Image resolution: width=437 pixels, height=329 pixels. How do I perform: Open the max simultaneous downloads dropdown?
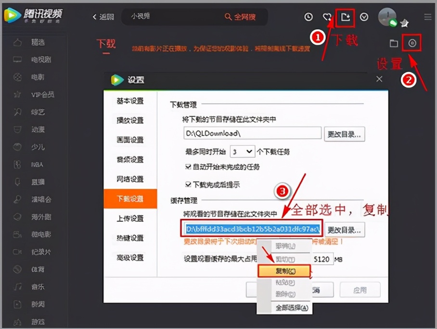(242, 152)
